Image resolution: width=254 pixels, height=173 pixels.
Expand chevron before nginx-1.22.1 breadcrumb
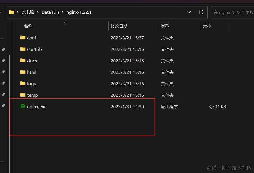click(63, 12)
